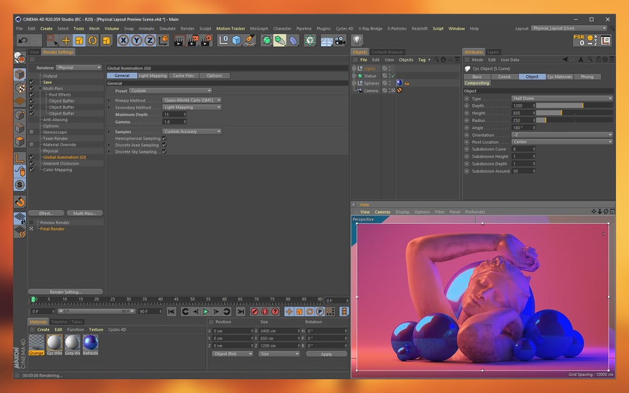Open the MoGraph menu

pyautogui.click(x=258, y=28)
